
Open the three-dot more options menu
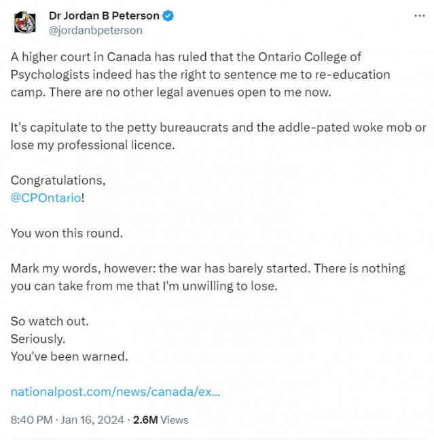[420, 16]
